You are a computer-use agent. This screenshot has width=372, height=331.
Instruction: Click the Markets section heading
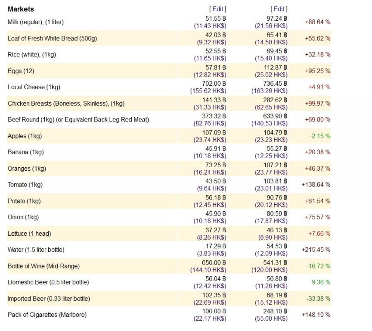click(21, 9)
